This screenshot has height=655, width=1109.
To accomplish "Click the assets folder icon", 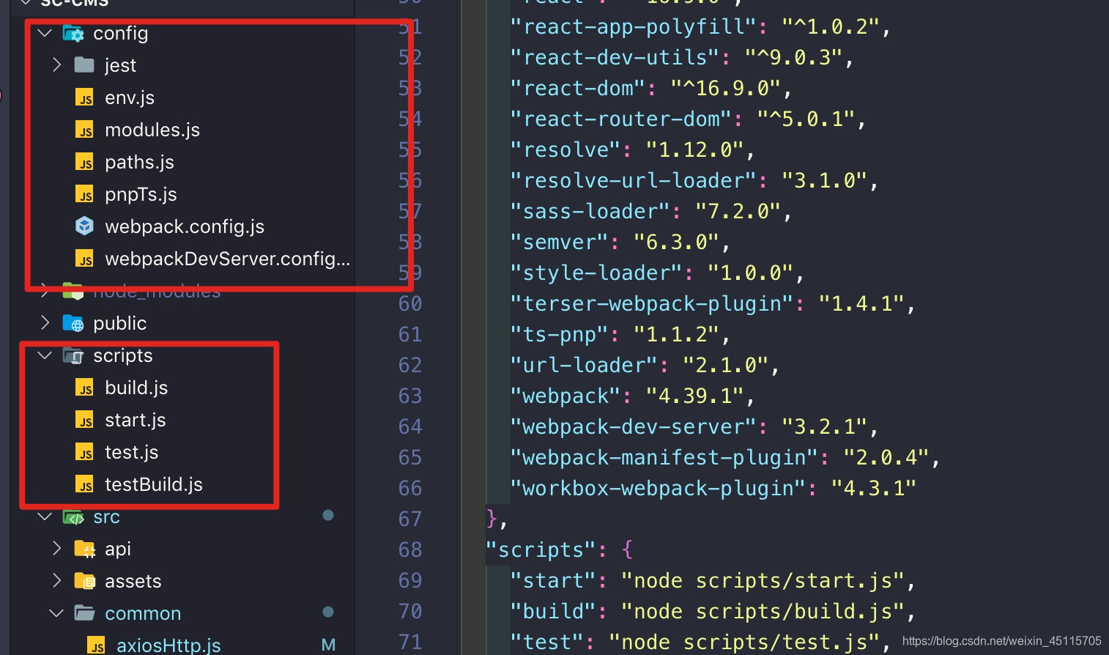I will (x=85, y=582).
